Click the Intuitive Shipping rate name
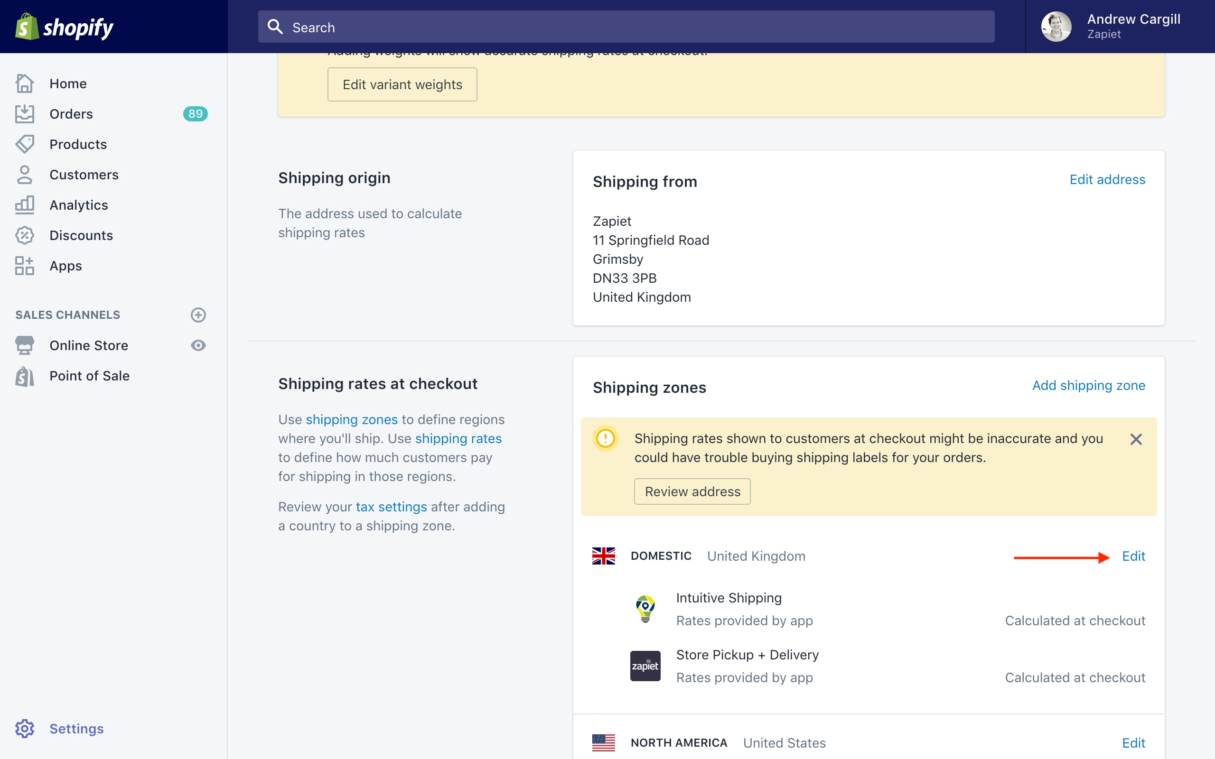Viewport: 1215px width, 759px height. click(729, 597)
